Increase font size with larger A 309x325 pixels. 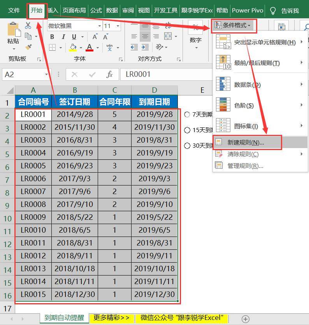click(x=95, y=37)
